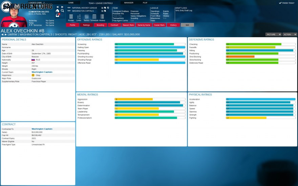Expand the Washington Capitals dropdown chevron
The width and height of the screenshot is (298, 186).
click(102, 11)
